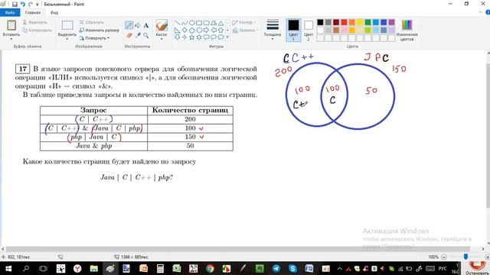Collapse the ribbon with the chevron
The width and height of the screenshot is (490, 275).
click(481, 12)
